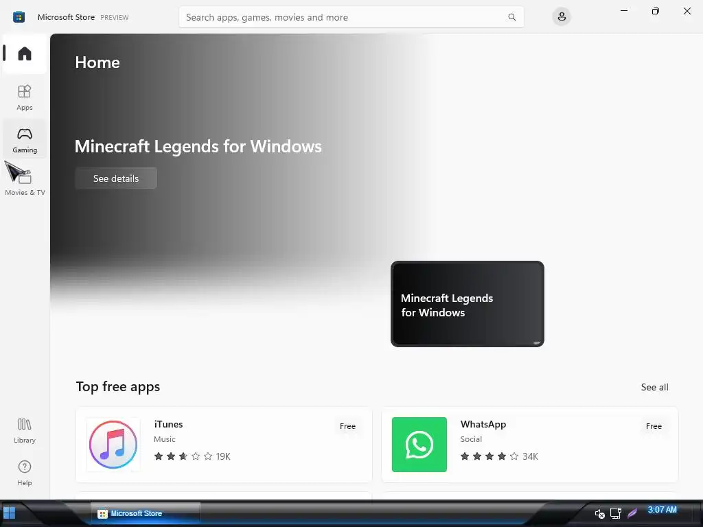Click the network tray icon
The image size is (703, 527).
[x=616, y=513]
